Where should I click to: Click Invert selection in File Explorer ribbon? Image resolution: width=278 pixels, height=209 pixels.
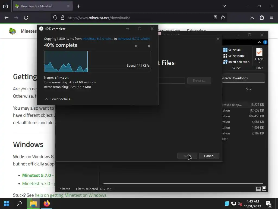click(x=236, y=62)
